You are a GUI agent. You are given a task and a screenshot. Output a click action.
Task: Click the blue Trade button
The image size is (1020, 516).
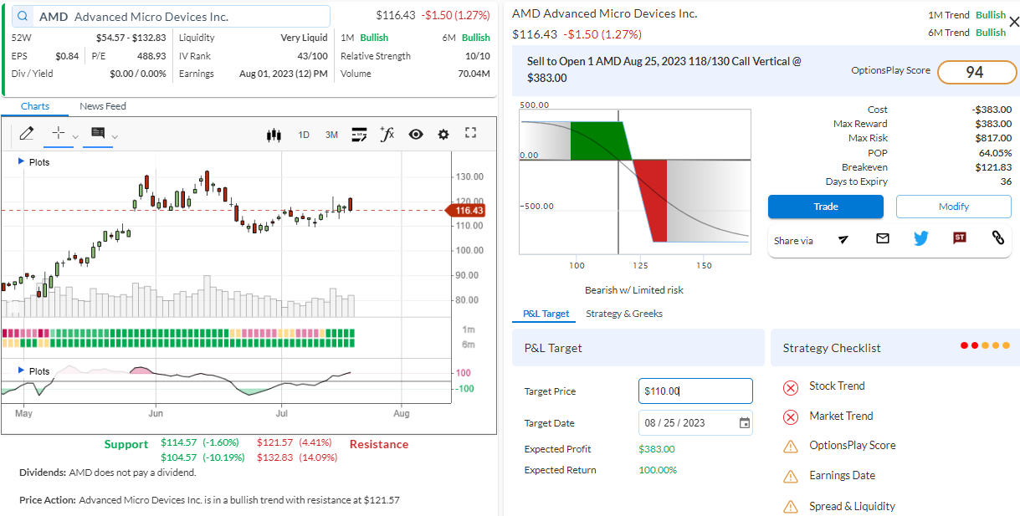coord(826,207)
